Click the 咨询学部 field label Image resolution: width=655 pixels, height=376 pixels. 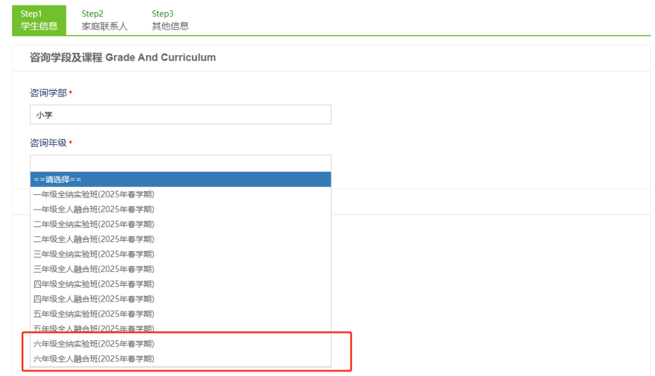coord(49,93)
